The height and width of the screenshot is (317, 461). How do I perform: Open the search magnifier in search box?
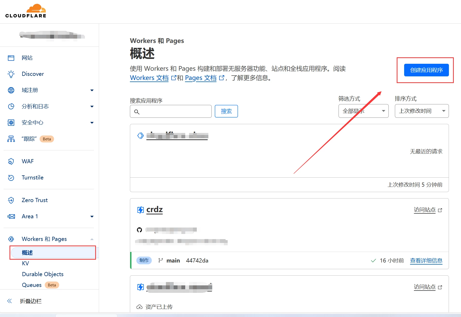(x=137, y=112)
